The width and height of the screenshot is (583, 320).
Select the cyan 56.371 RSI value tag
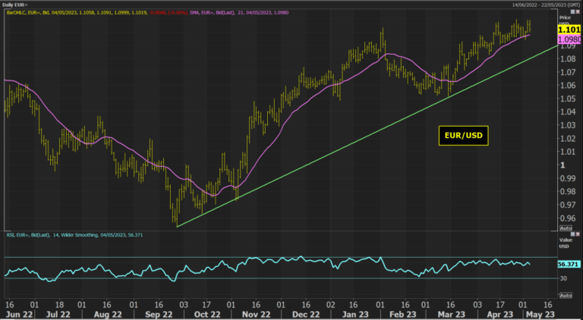[x=569, y=265]
